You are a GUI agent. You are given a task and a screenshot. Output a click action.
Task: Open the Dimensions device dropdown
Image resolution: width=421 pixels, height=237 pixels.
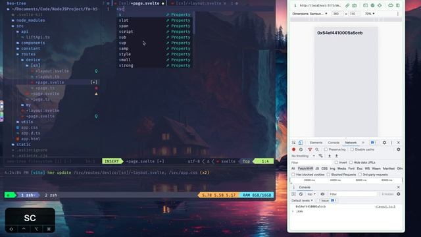pos(310,14)
